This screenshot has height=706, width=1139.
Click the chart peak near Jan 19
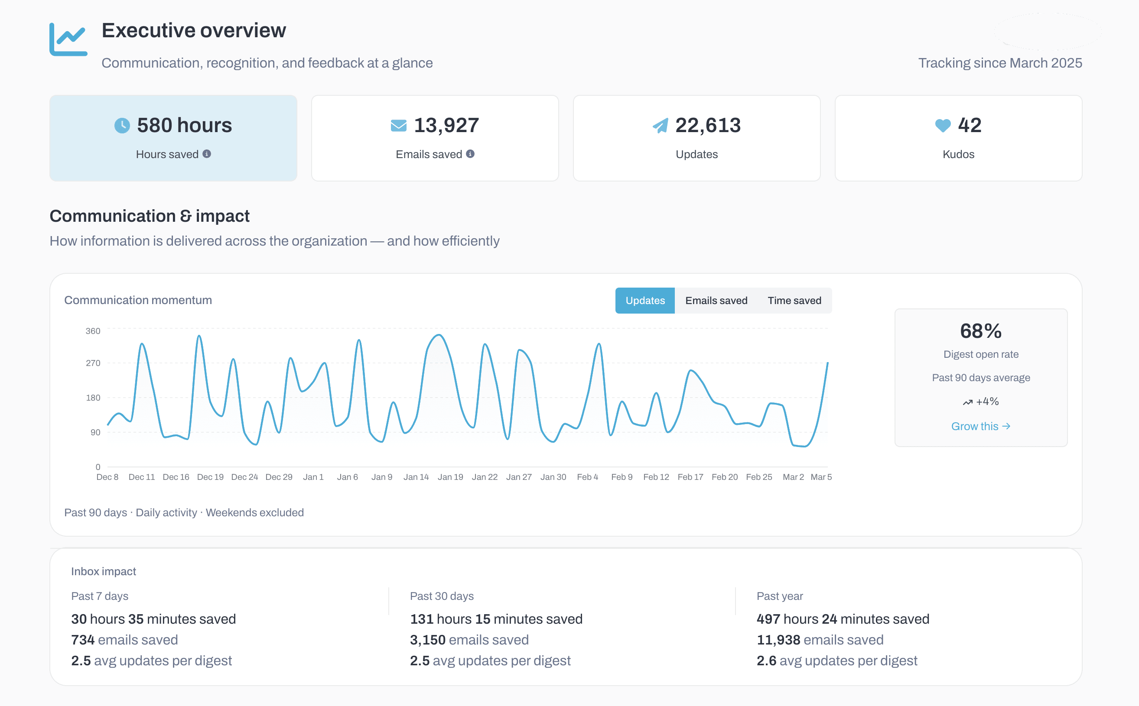pyautogui.click(x=438, y=335)
